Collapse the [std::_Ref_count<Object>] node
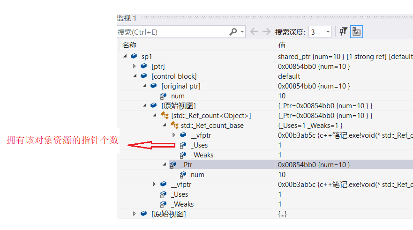 tap(155, 115)
